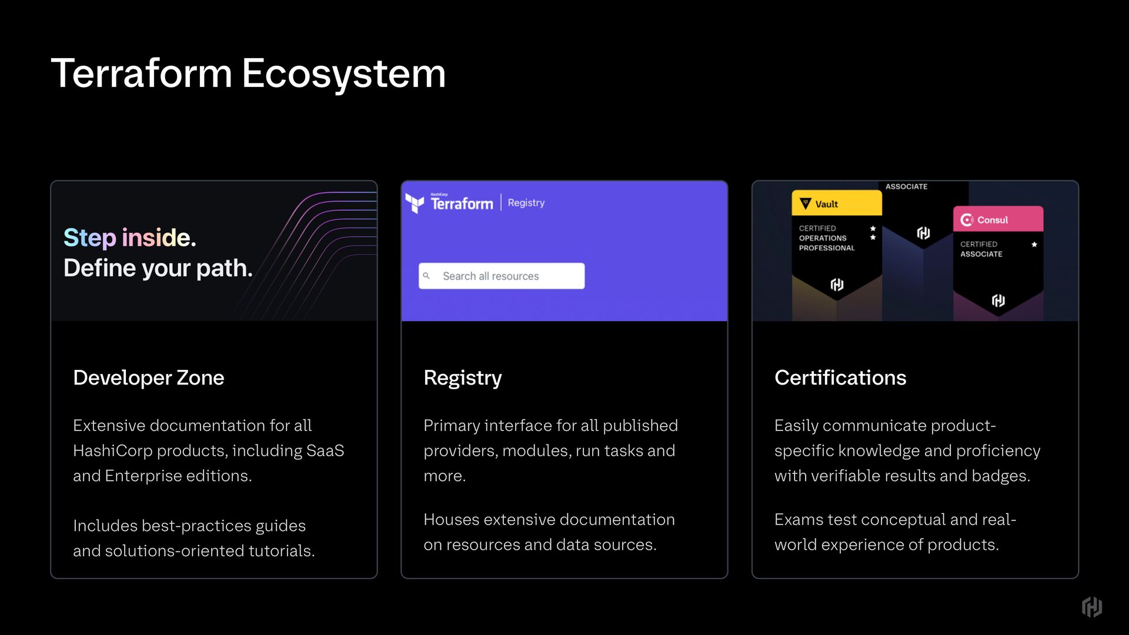Click 'Easily communicate product-' paragraph
The height and width of the screenshot is (635, 1129).
pos(907,450)
